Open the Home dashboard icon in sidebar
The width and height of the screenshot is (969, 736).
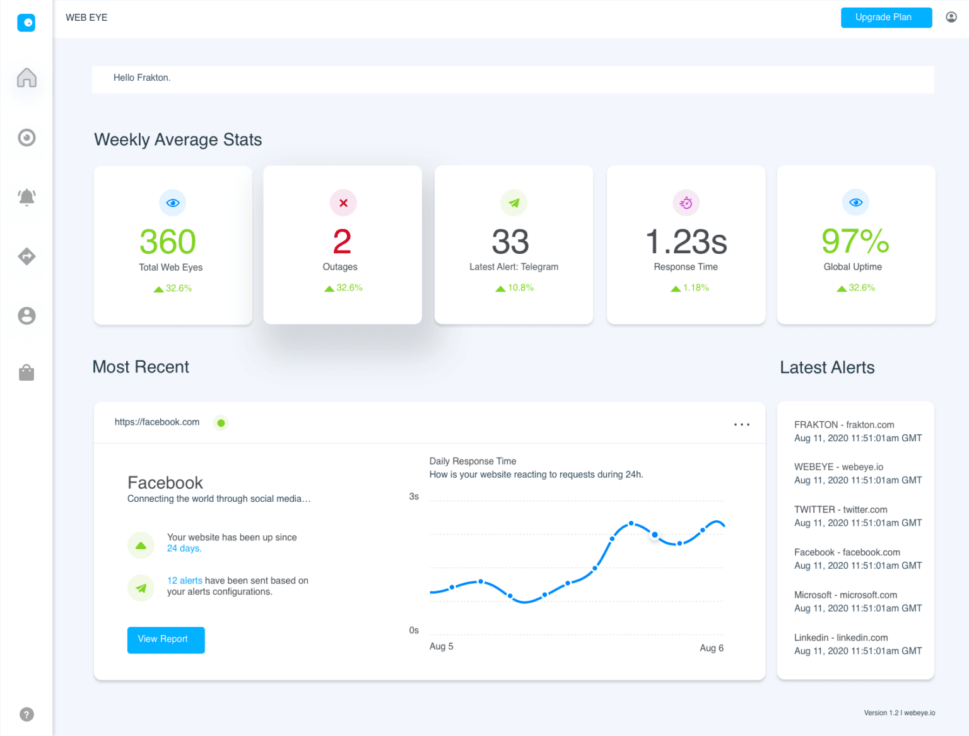click(x=26, y=77)
